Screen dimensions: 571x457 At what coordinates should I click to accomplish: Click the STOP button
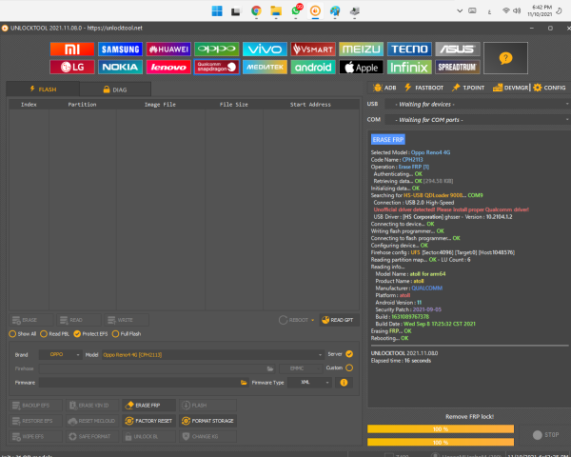545,435
